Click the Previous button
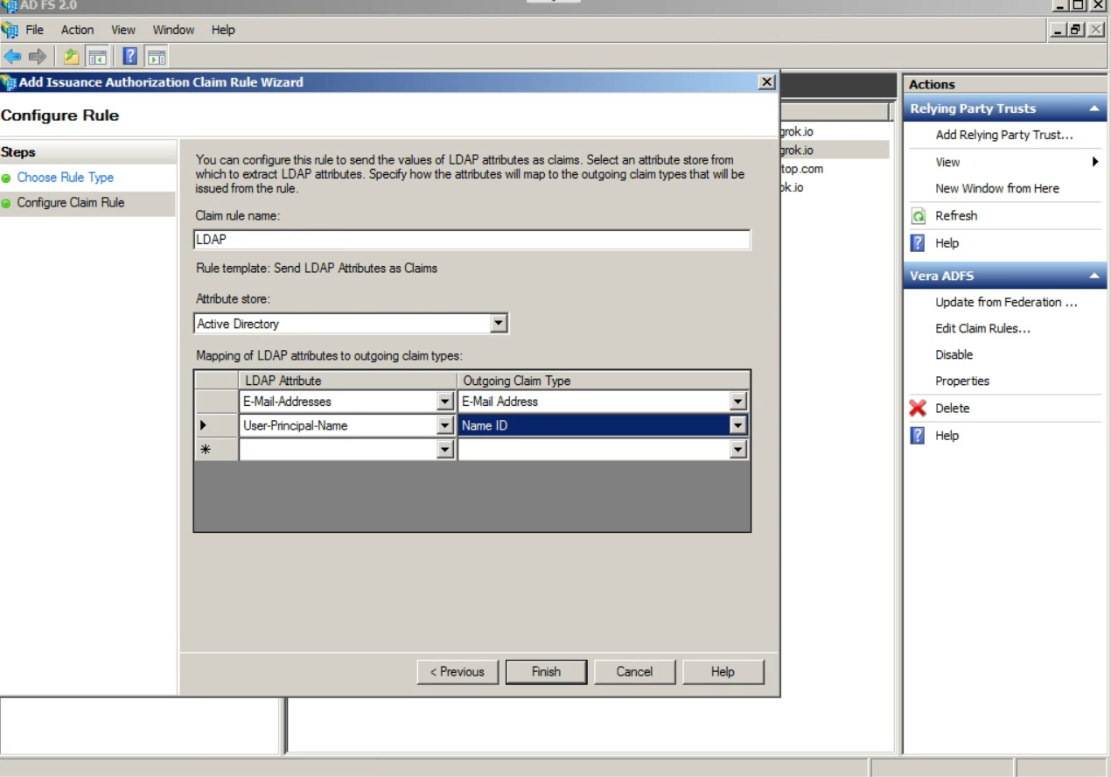Viewport: 1111px width, 777px height. click(x=458, y=672)
